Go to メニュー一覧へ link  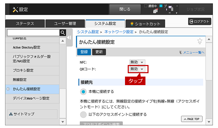click(x=192, y=52)
